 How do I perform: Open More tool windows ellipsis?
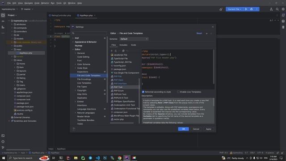click(3, 33)
